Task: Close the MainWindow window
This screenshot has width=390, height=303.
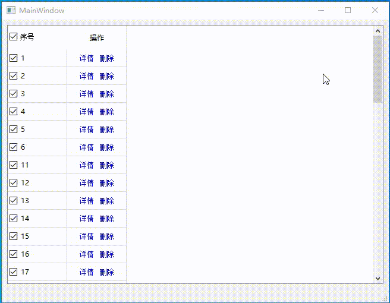Action: coord(375,10)
